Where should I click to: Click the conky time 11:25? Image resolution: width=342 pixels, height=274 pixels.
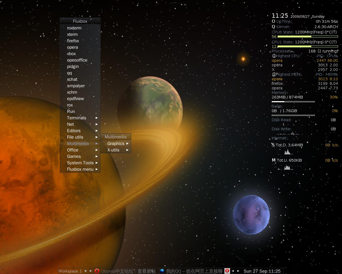[x=280, y=16]
